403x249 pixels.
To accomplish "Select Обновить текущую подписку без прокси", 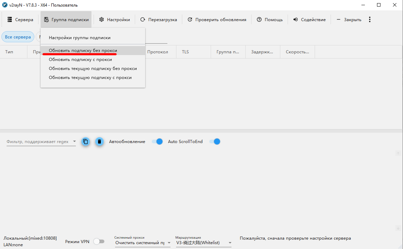I will click(x=93, y=69).
